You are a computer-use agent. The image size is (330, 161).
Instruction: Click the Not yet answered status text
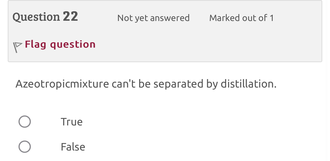coord(153,18)
